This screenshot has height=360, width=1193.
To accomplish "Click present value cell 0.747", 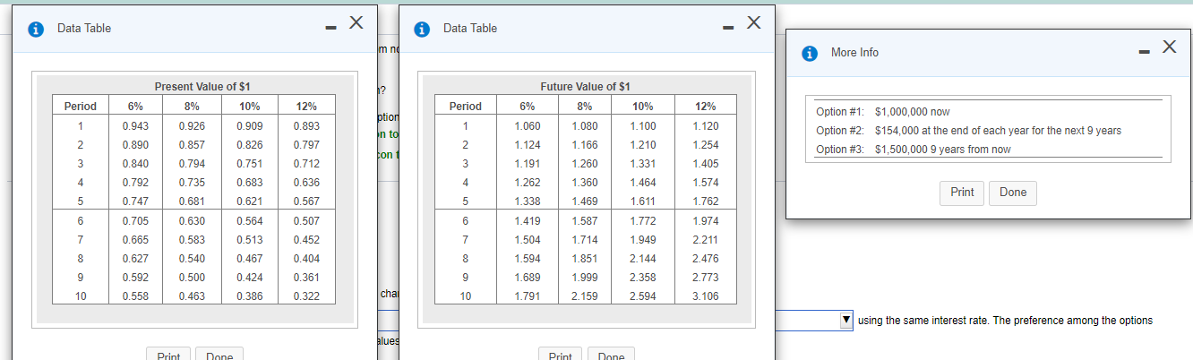I will [136, 201].
